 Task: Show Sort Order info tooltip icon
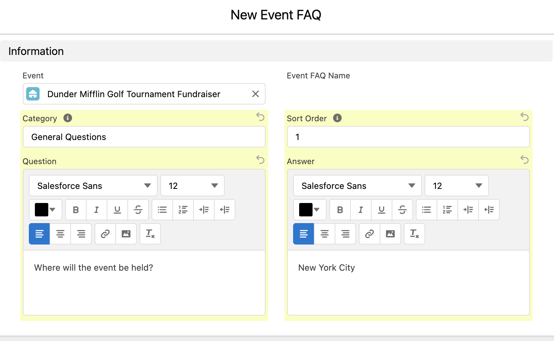[337, 118]
